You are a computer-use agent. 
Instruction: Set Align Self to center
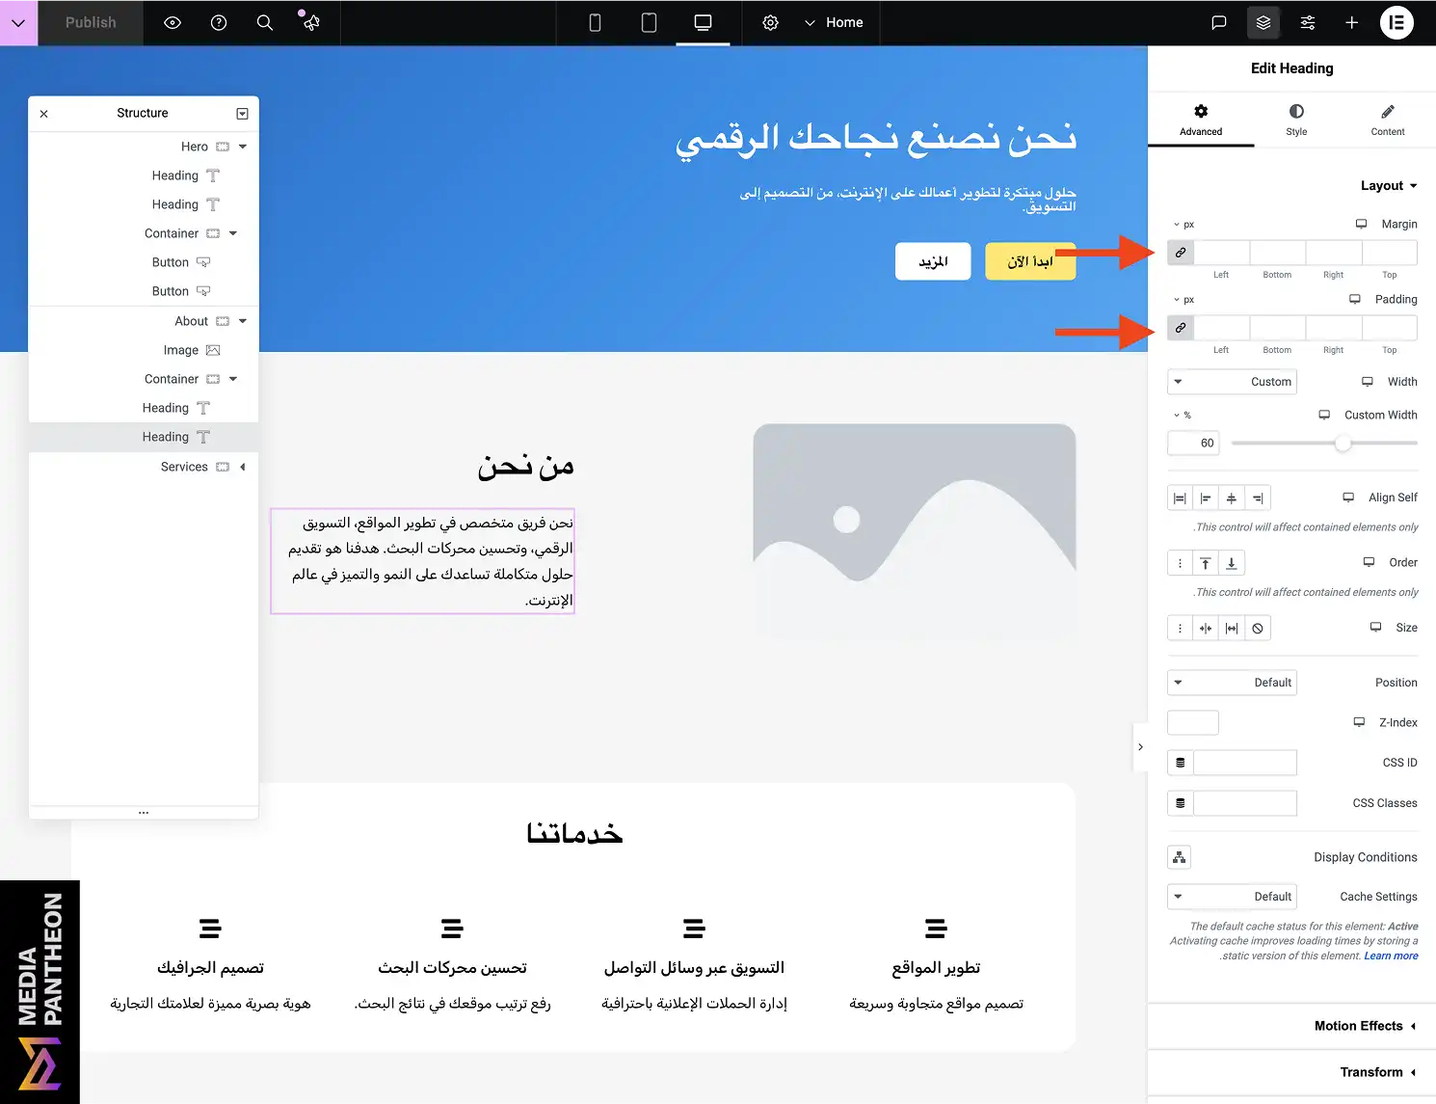[1232, 498]
